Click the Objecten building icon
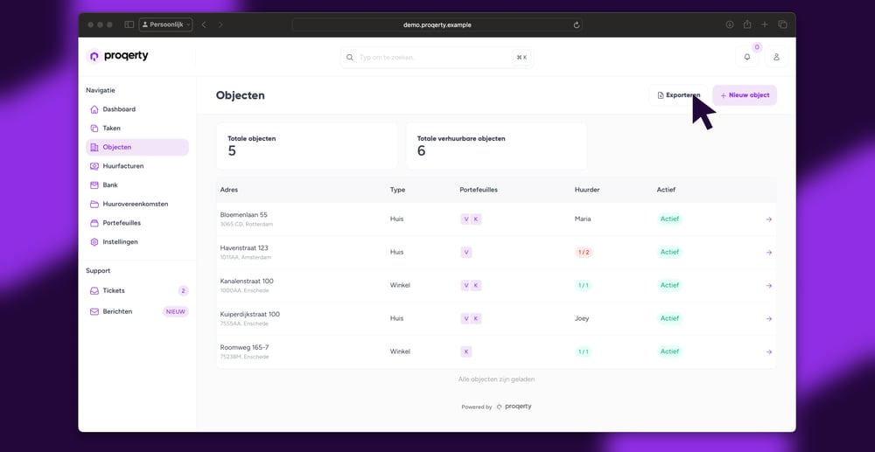The image size is (875, 452). click(94, 147)
